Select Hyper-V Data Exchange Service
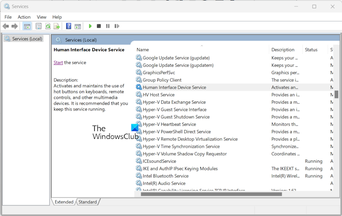This screenshot has width=342, height=216. (174, 102)
